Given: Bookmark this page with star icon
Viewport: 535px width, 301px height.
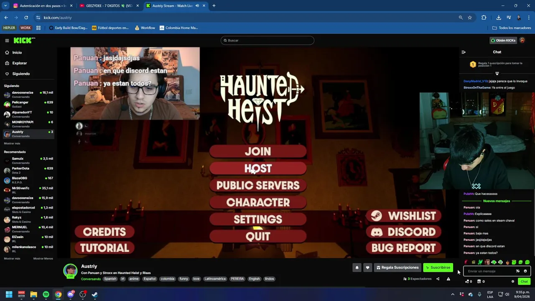Looking at the screenshot, I should click(470, 18).
